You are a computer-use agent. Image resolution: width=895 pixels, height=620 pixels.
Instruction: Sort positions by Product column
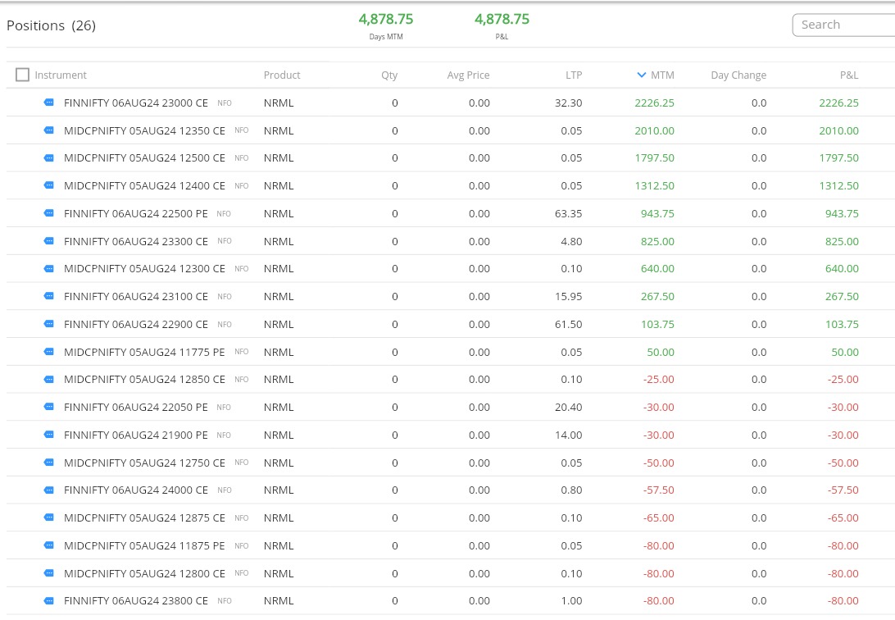tap(282, 75)
